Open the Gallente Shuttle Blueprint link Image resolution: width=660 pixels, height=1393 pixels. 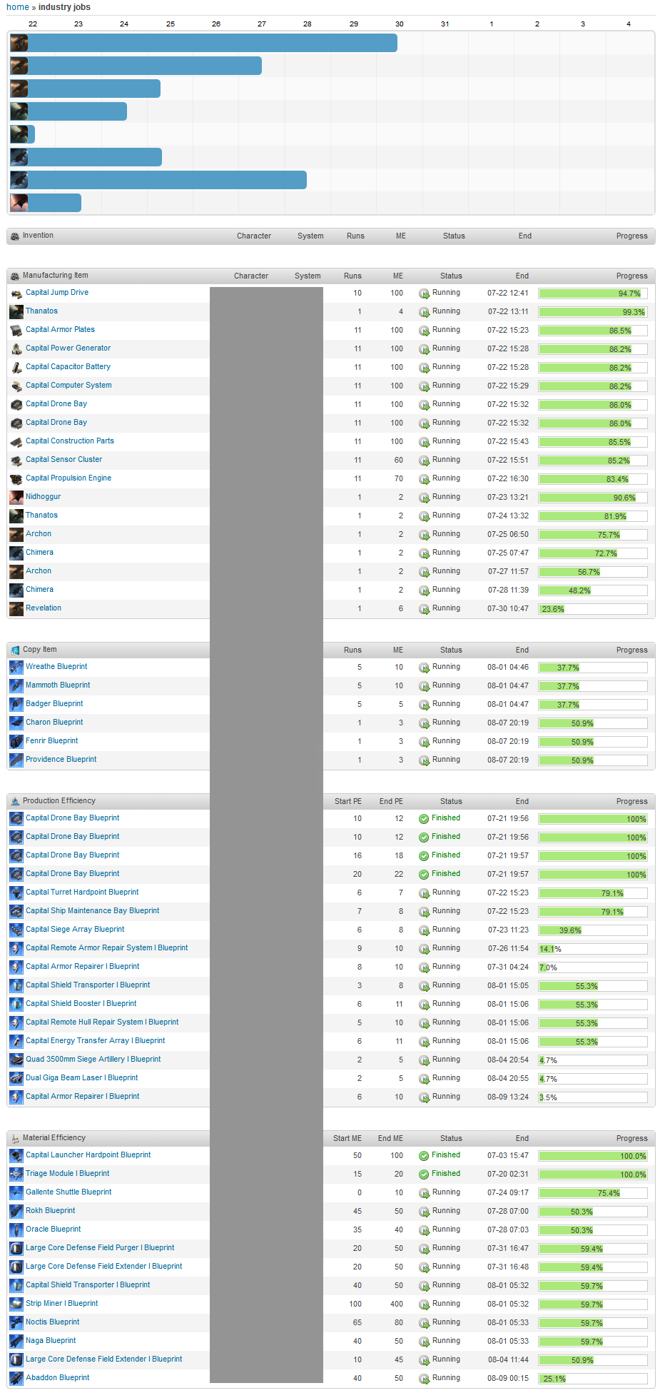68,1192
